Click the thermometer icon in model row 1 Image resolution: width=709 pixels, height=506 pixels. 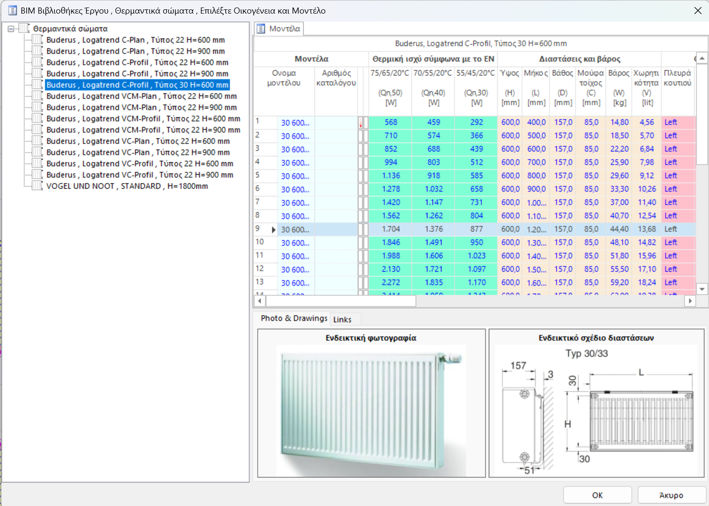[x=360, y=123]
